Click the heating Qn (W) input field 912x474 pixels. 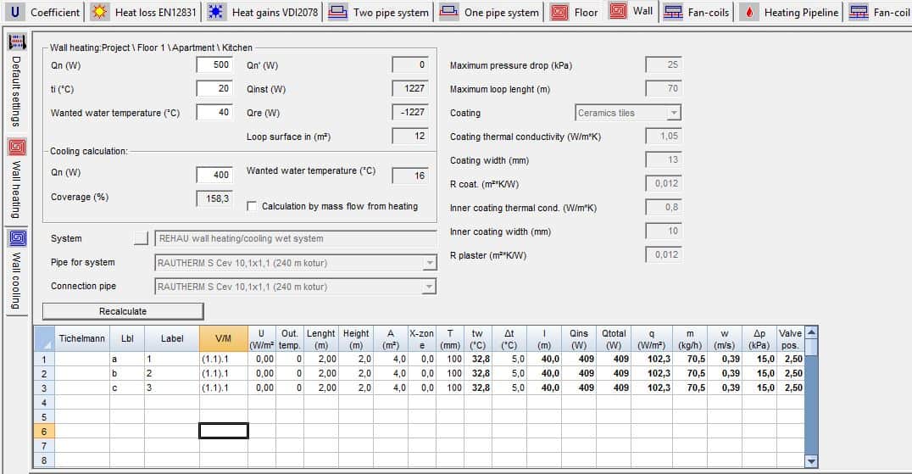pyautogui.click(x=214, y=65)
